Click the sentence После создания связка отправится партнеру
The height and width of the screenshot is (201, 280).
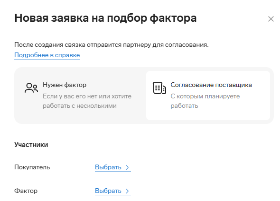tap(111, 44)
